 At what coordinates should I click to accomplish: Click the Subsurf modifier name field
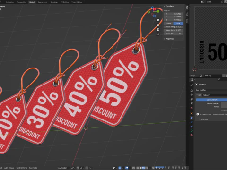click(215, 95)
